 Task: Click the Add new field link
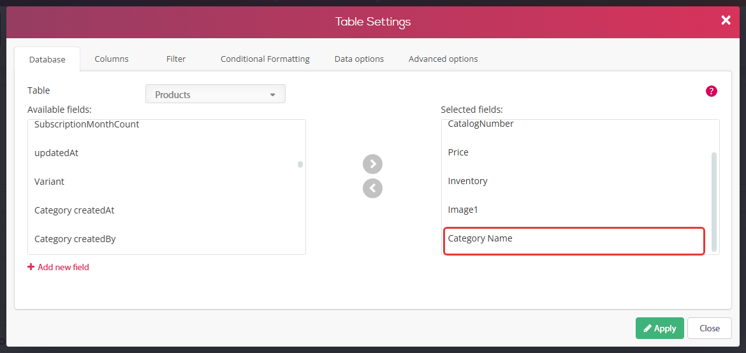pos(59,268)
